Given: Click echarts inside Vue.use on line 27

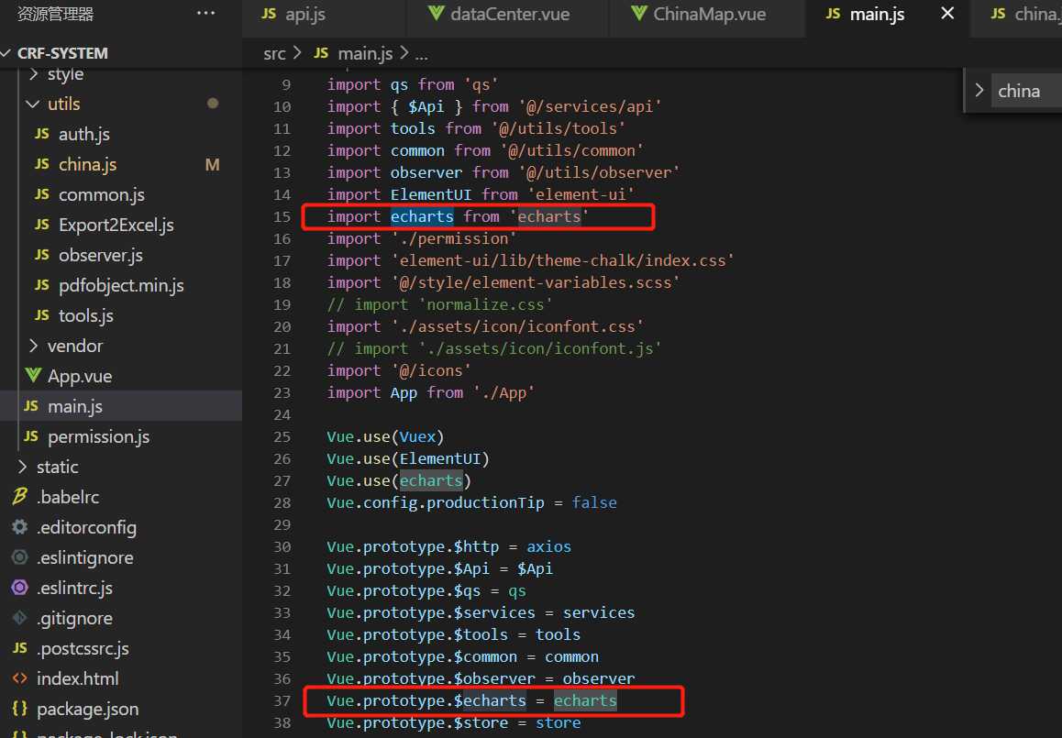Looking at the screenshot, I should coord(431,480).
